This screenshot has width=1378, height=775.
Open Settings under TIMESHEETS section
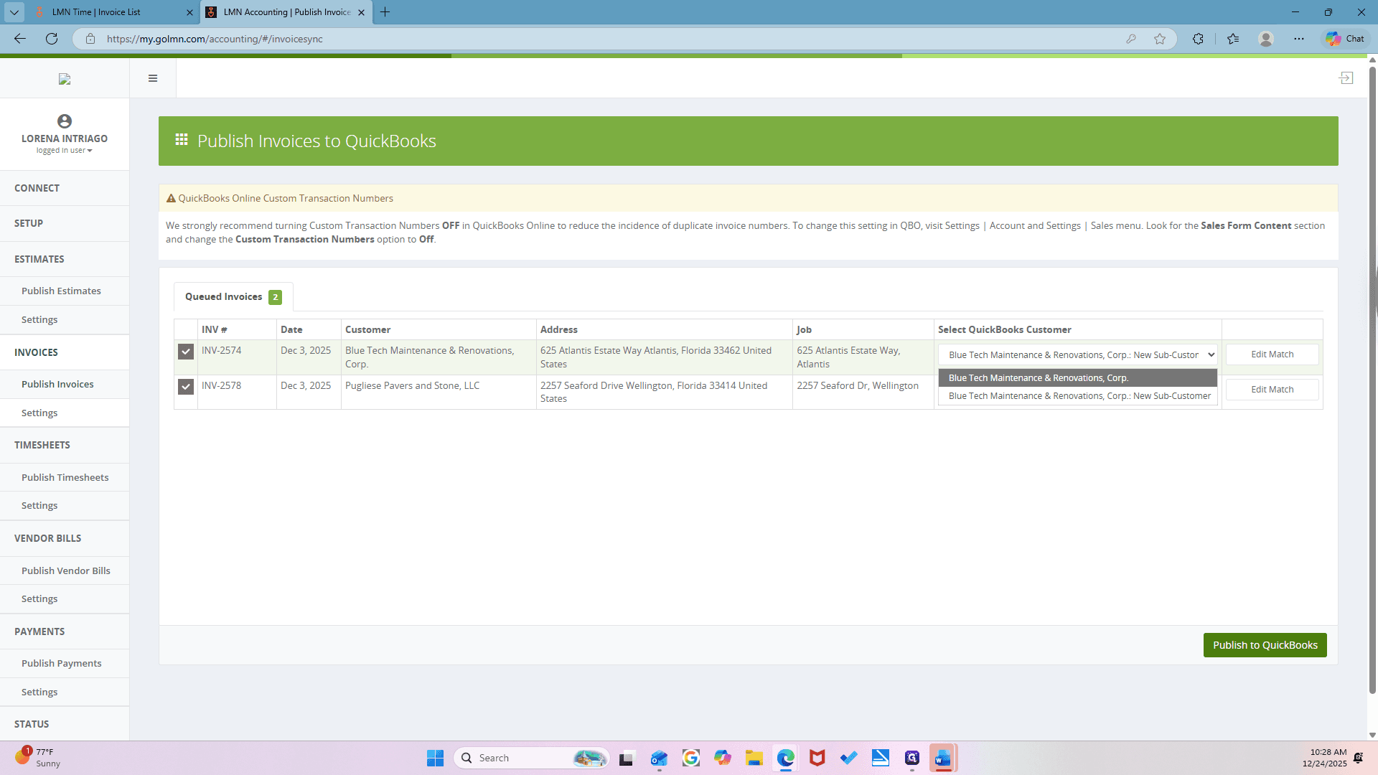click(65, 505)
